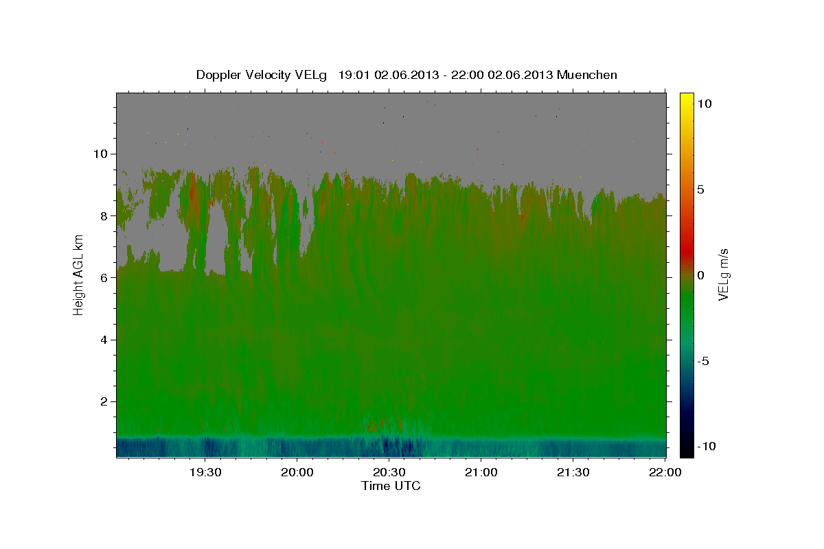Click the gray gap in cloud near 19:30
Viewport: 824px width, 549px height.
pyautogui.click(x=216, y=240)
